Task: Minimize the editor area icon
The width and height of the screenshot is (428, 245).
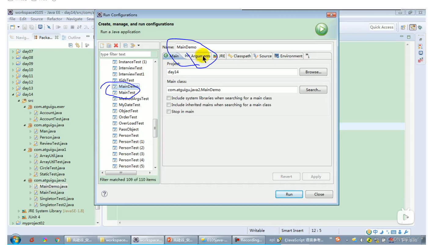Action: click(402, 37)
